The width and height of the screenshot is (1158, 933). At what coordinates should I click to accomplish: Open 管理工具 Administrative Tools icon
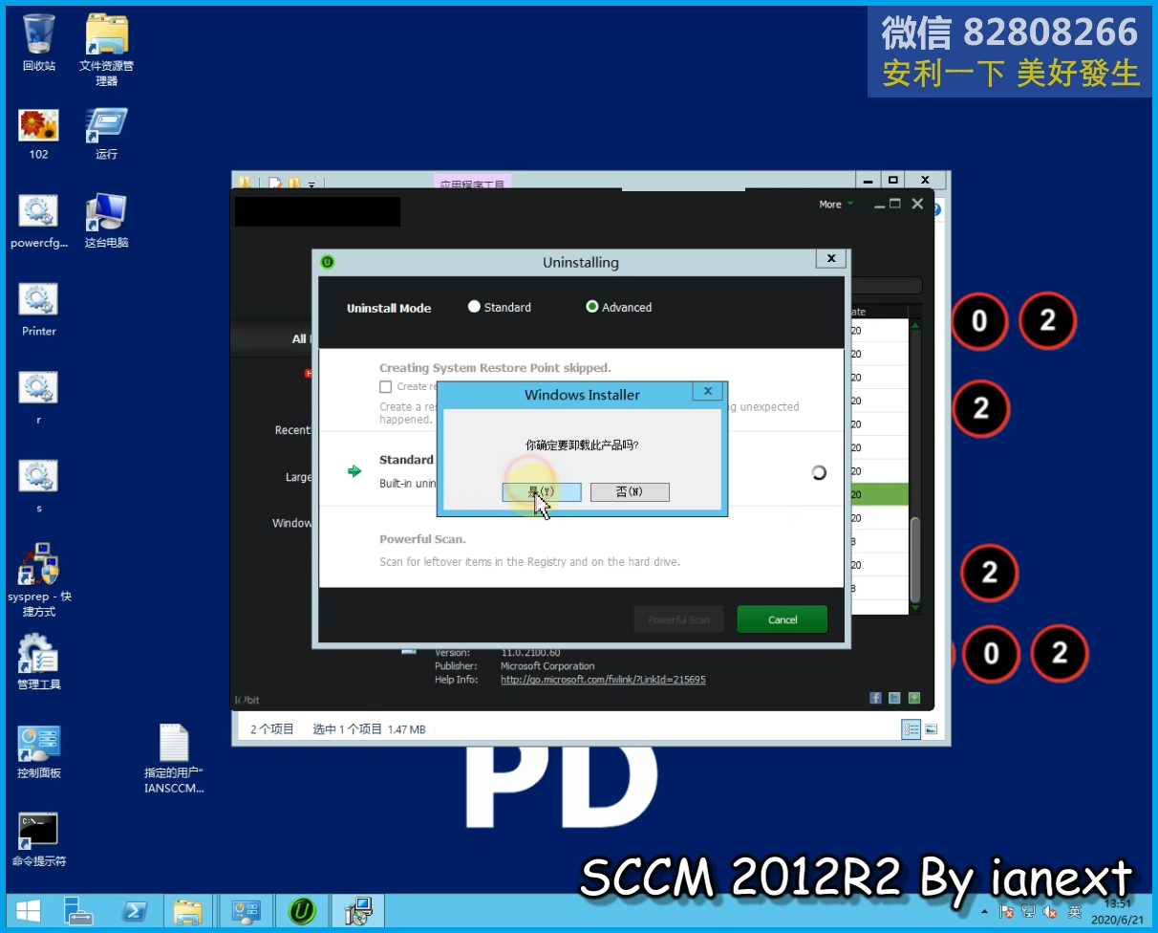coord(39,662)
